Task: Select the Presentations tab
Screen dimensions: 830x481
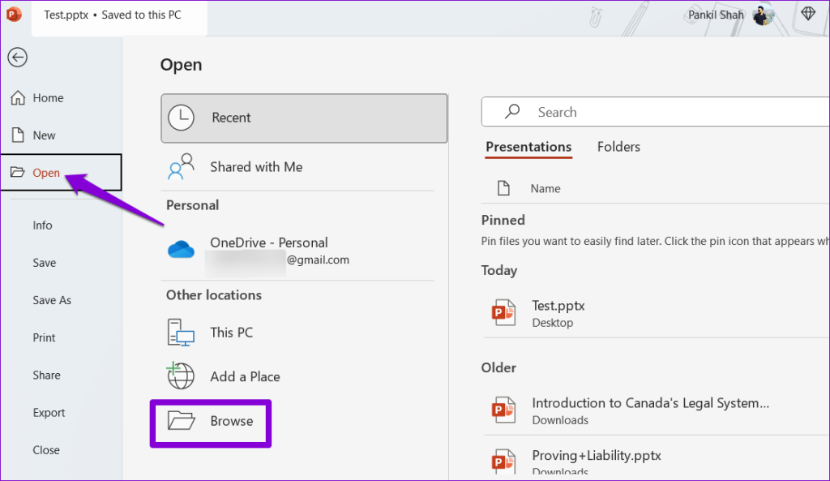Action: point(528,147)
